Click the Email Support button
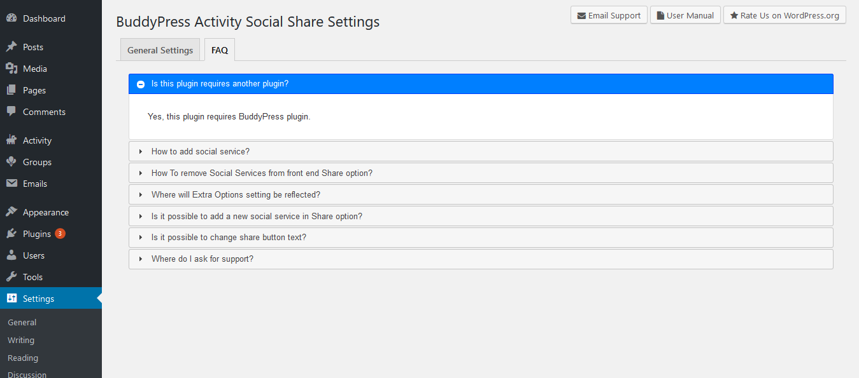 609,15
